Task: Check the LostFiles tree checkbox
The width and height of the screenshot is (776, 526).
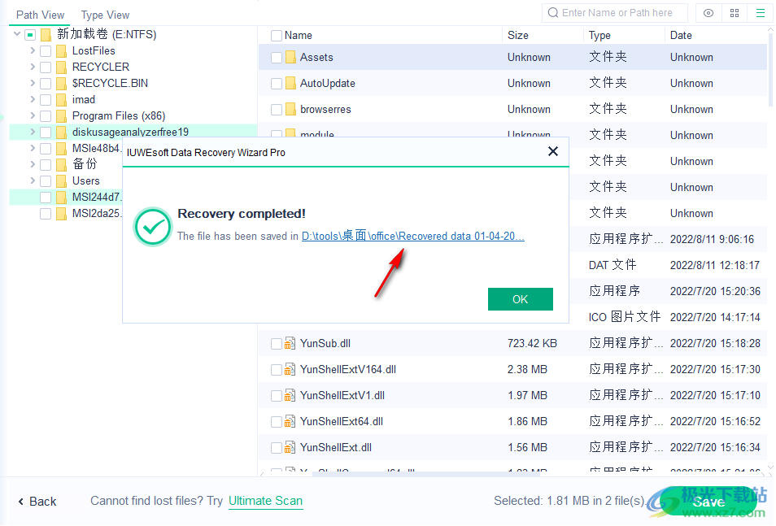Action: pos(46,51)
